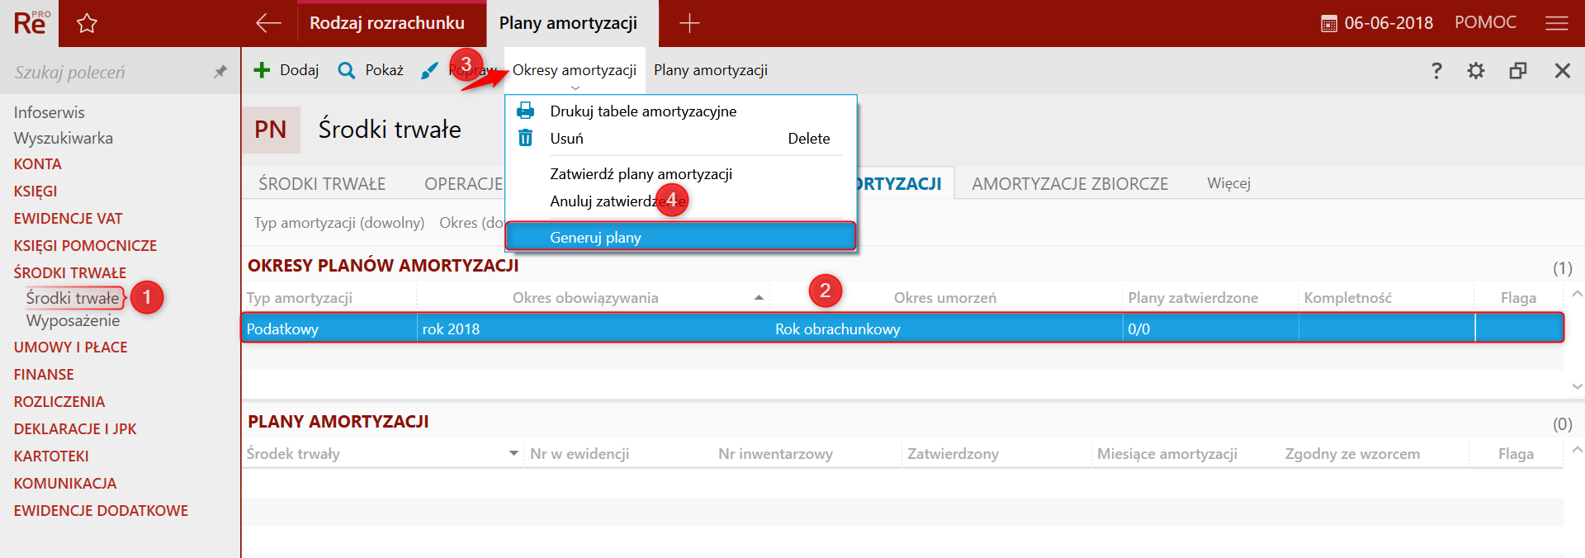The image size is (1585, 558).
Task: Open Infoserwis in the sidebar
Action: (x=49, y=112)
